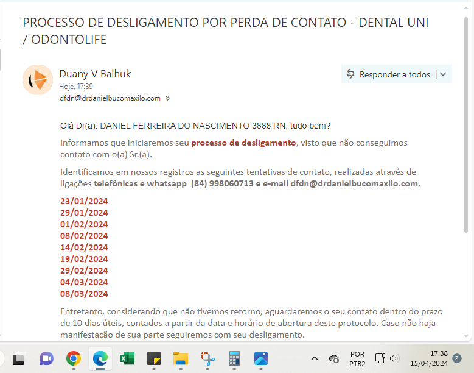Click recipient address dfdn@drdanielbucomaxilo.com under sender

110,98
